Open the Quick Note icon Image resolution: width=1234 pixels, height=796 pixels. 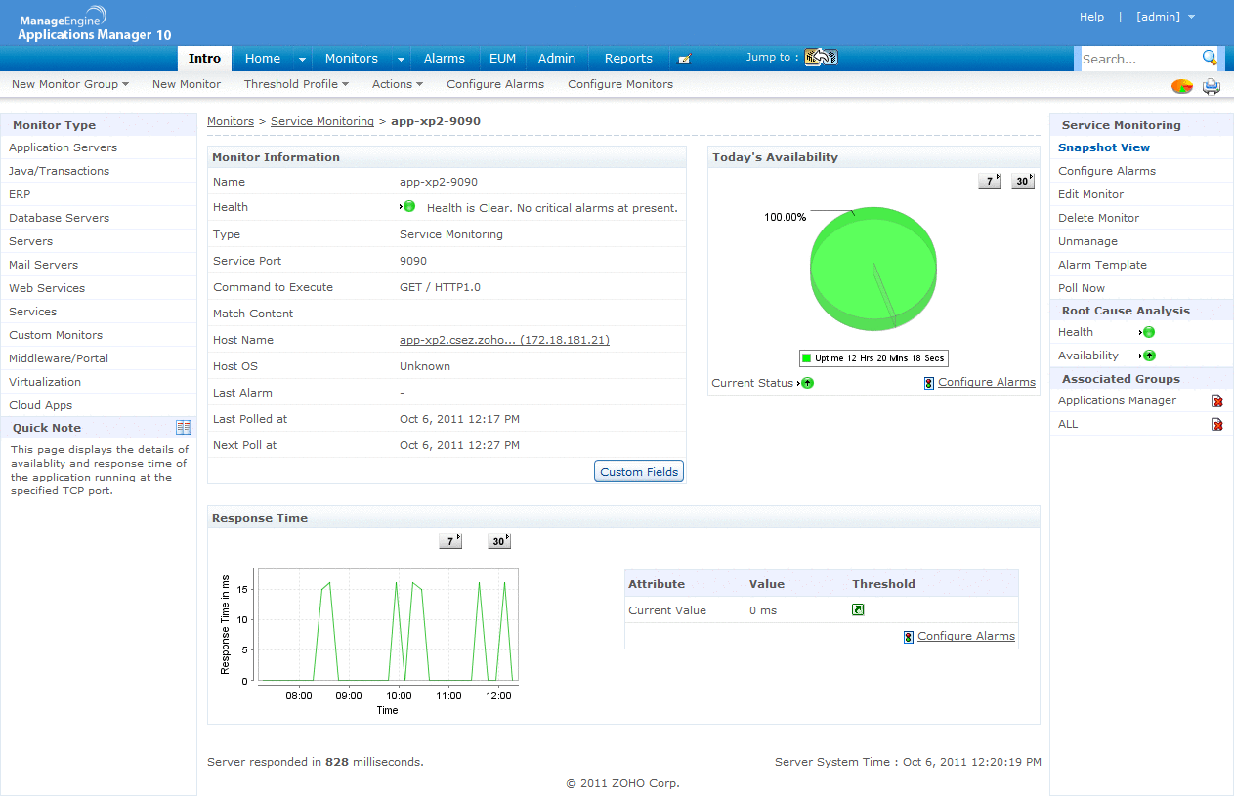[x=184, y=428]
